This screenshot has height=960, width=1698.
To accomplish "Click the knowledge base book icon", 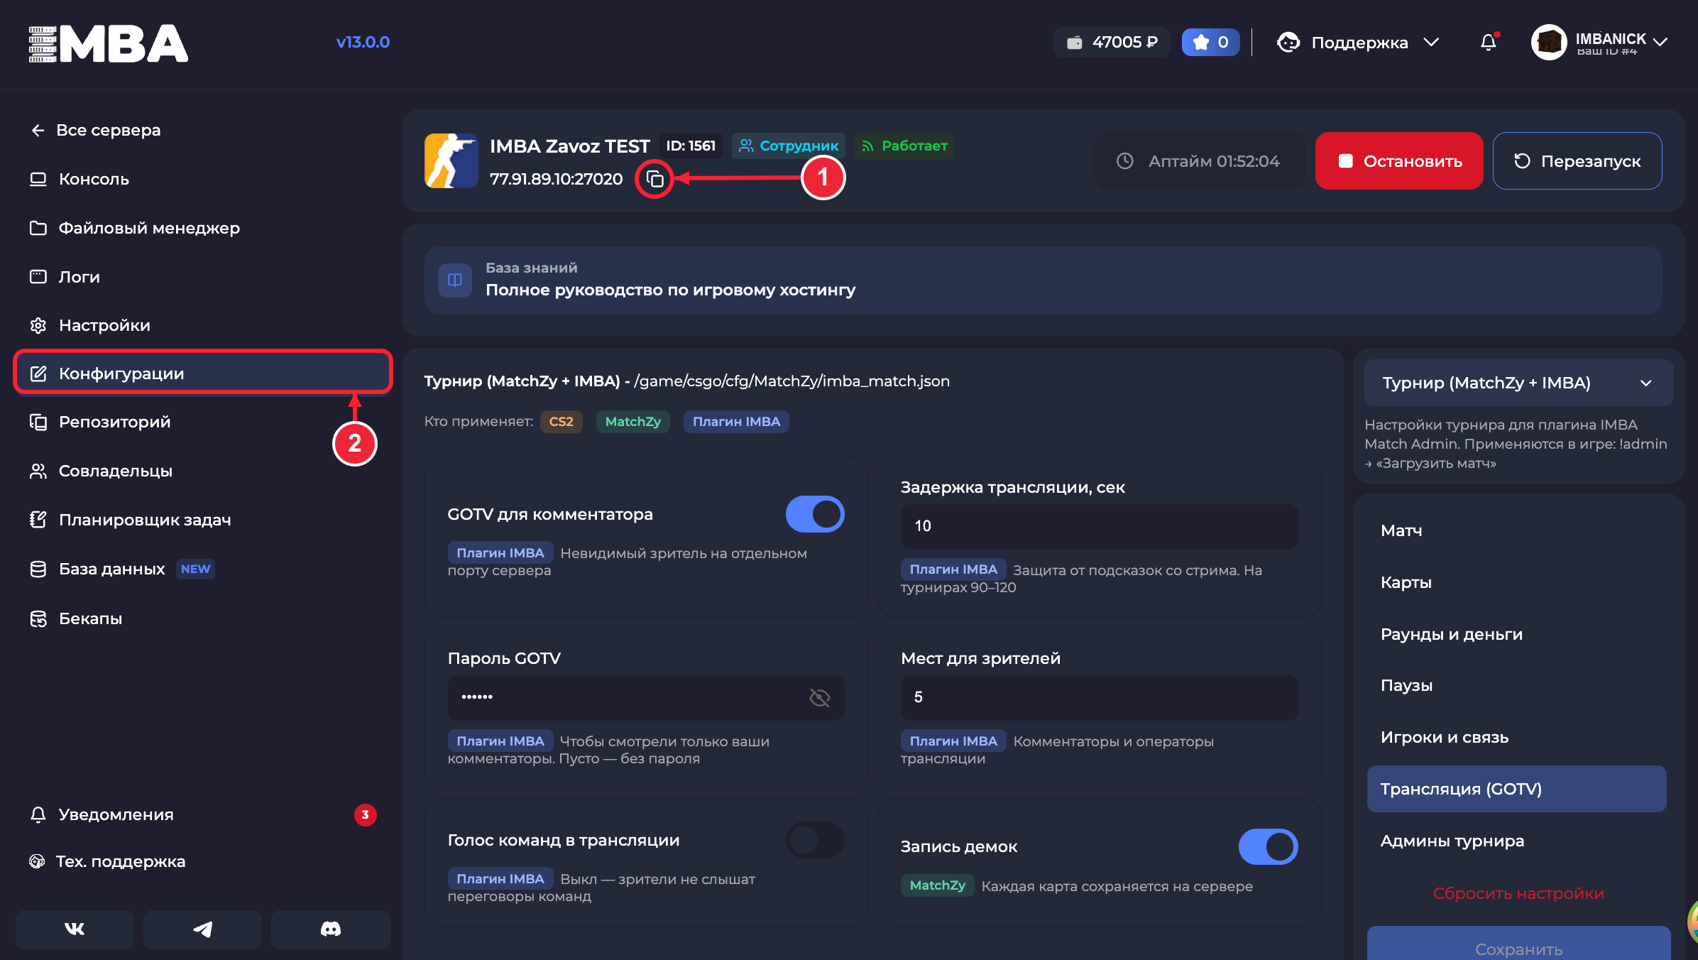I will click(x=455, y=280).
